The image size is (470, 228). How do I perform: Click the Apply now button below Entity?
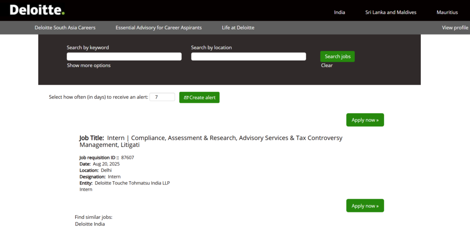[x=365, y=206]
